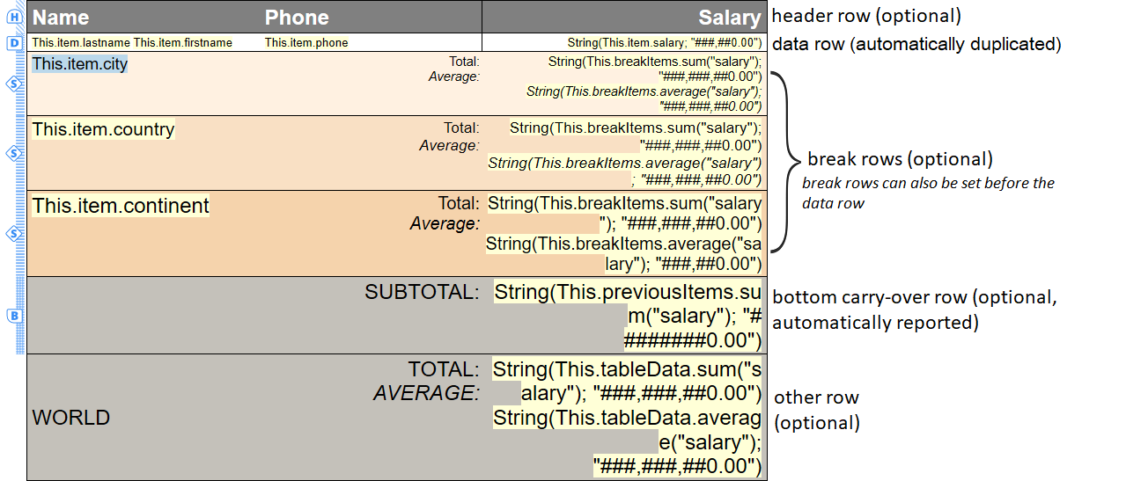1126x481 pixels.
Task: Select the tableData sum formula cell
Action: point(627,380)
